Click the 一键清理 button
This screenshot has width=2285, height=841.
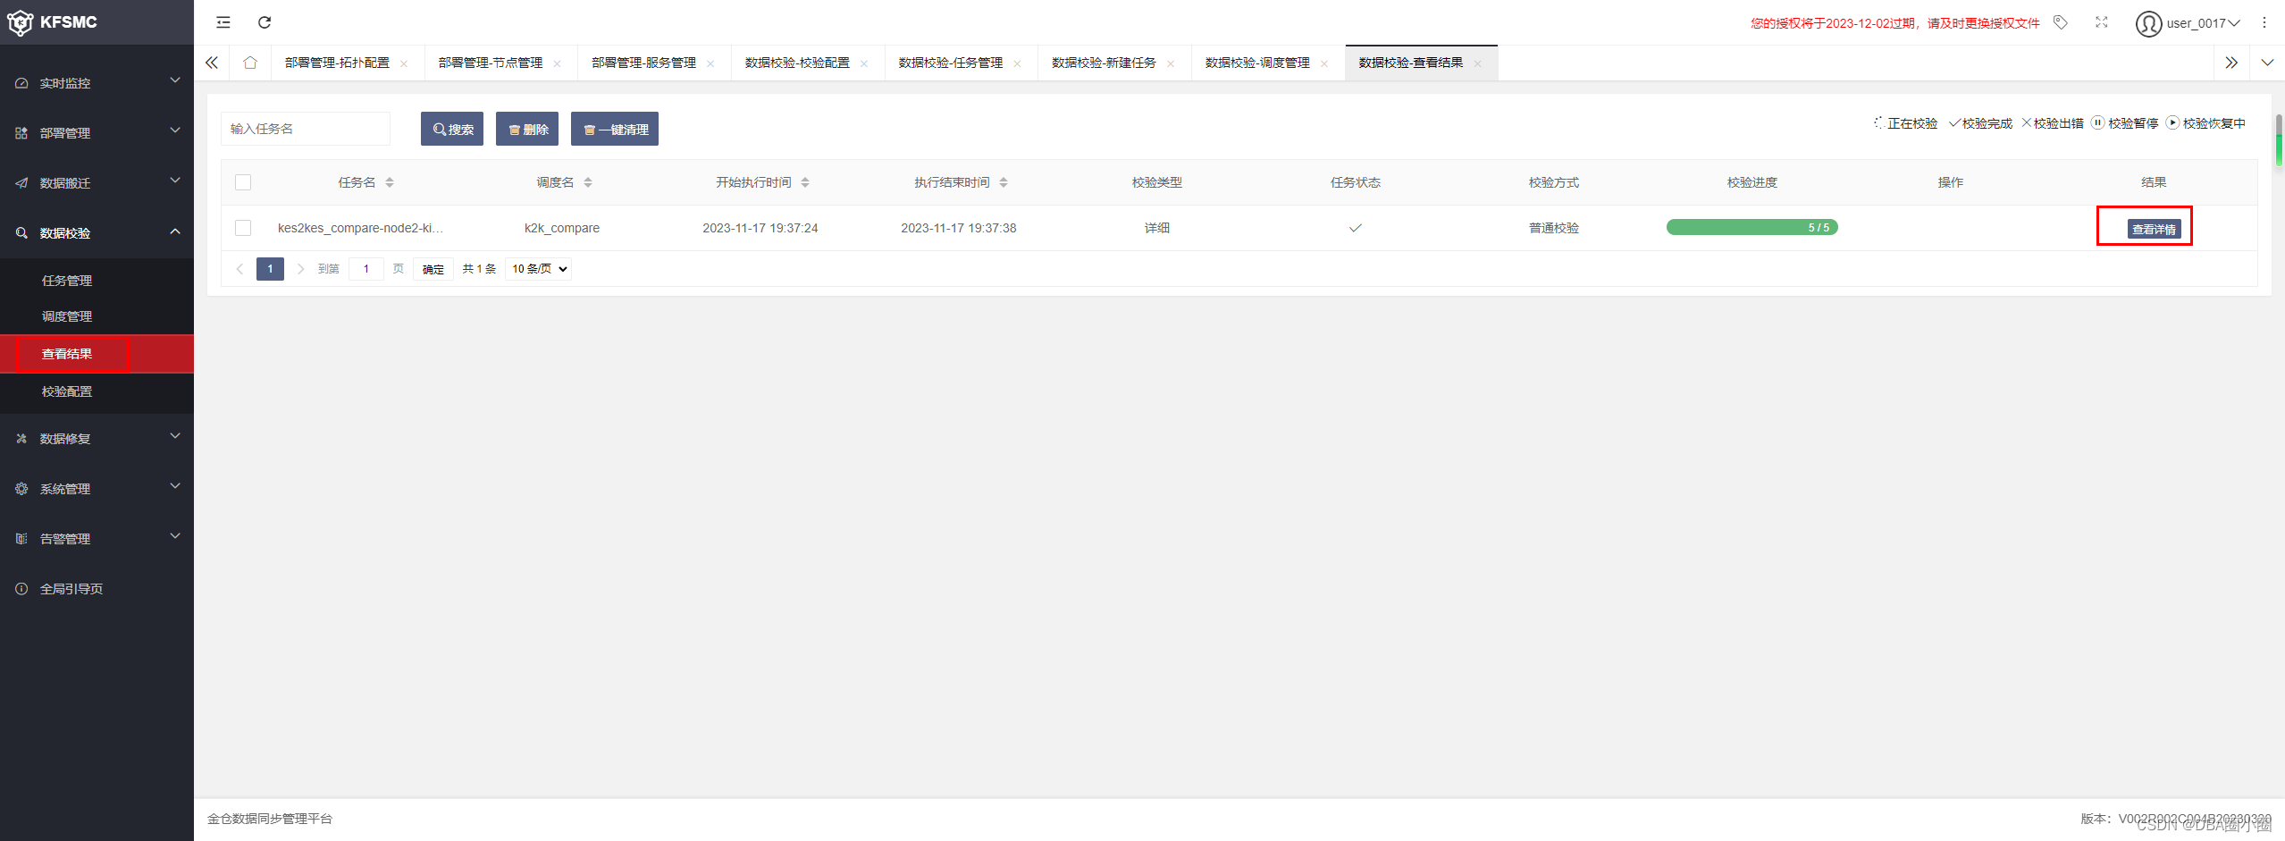coord(615,129)
